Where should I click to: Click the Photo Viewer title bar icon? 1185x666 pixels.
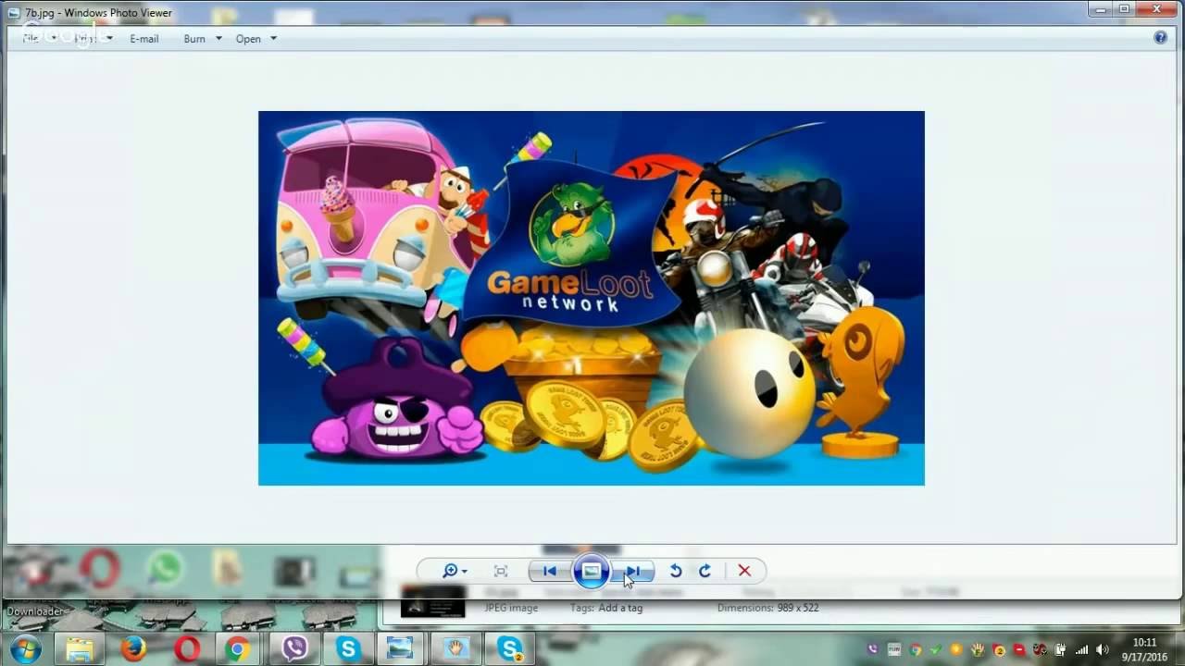14,13
